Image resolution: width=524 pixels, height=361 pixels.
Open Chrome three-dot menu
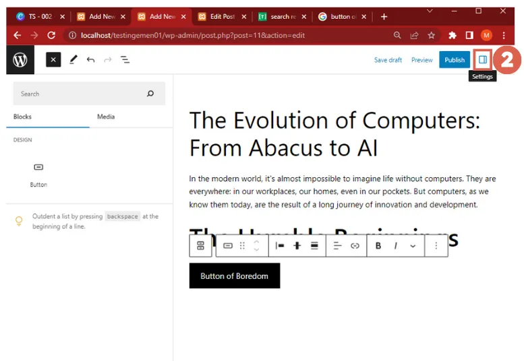click(504, 35)
